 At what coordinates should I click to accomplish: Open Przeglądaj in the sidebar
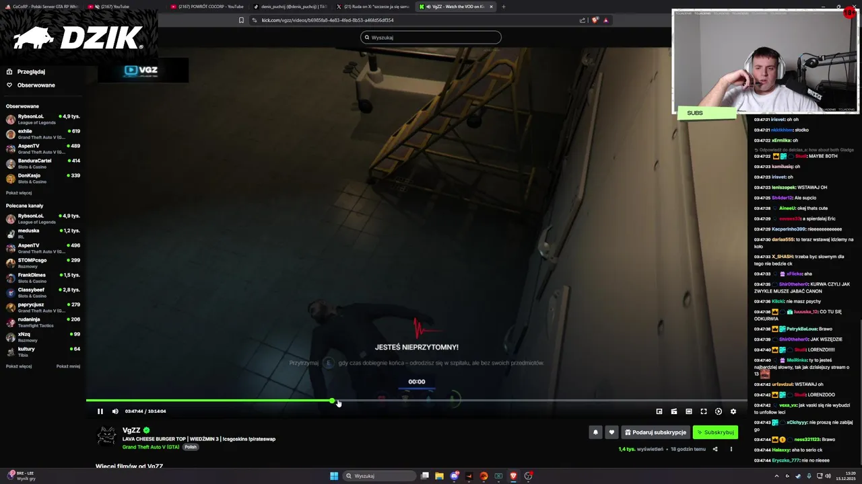click(x=26, y=72)
